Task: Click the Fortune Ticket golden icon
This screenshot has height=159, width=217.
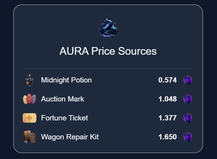Action: (29, 118)
